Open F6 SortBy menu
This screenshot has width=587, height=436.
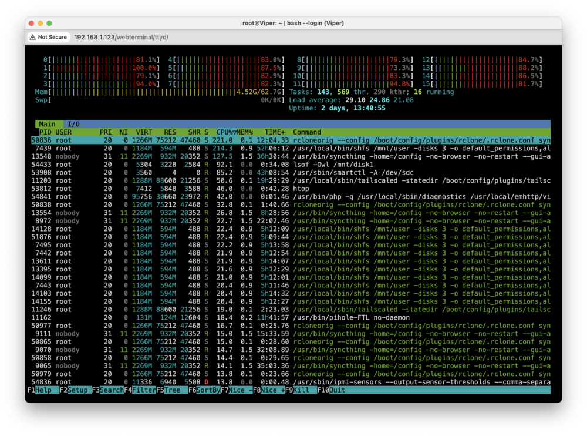pyautogui.click(x=204, y=390)
